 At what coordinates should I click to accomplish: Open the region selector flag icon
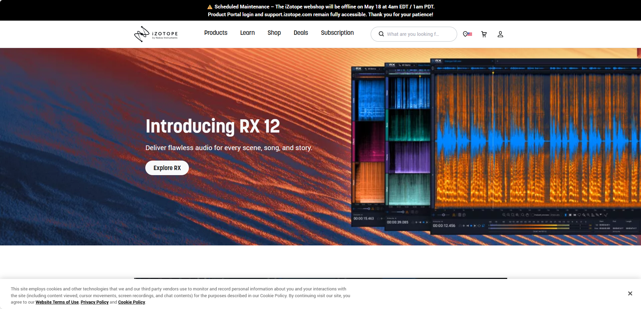click(467, 34)
